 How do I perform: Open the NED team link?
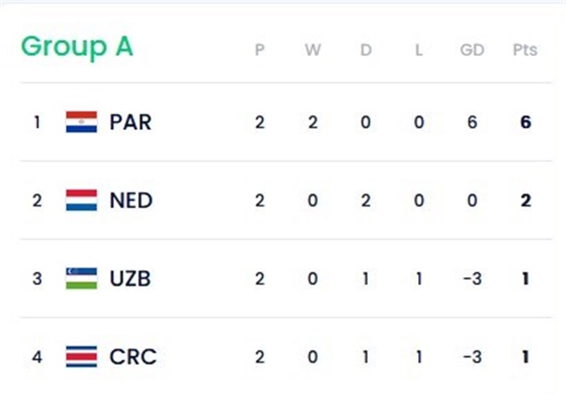(x=131, y=200)
